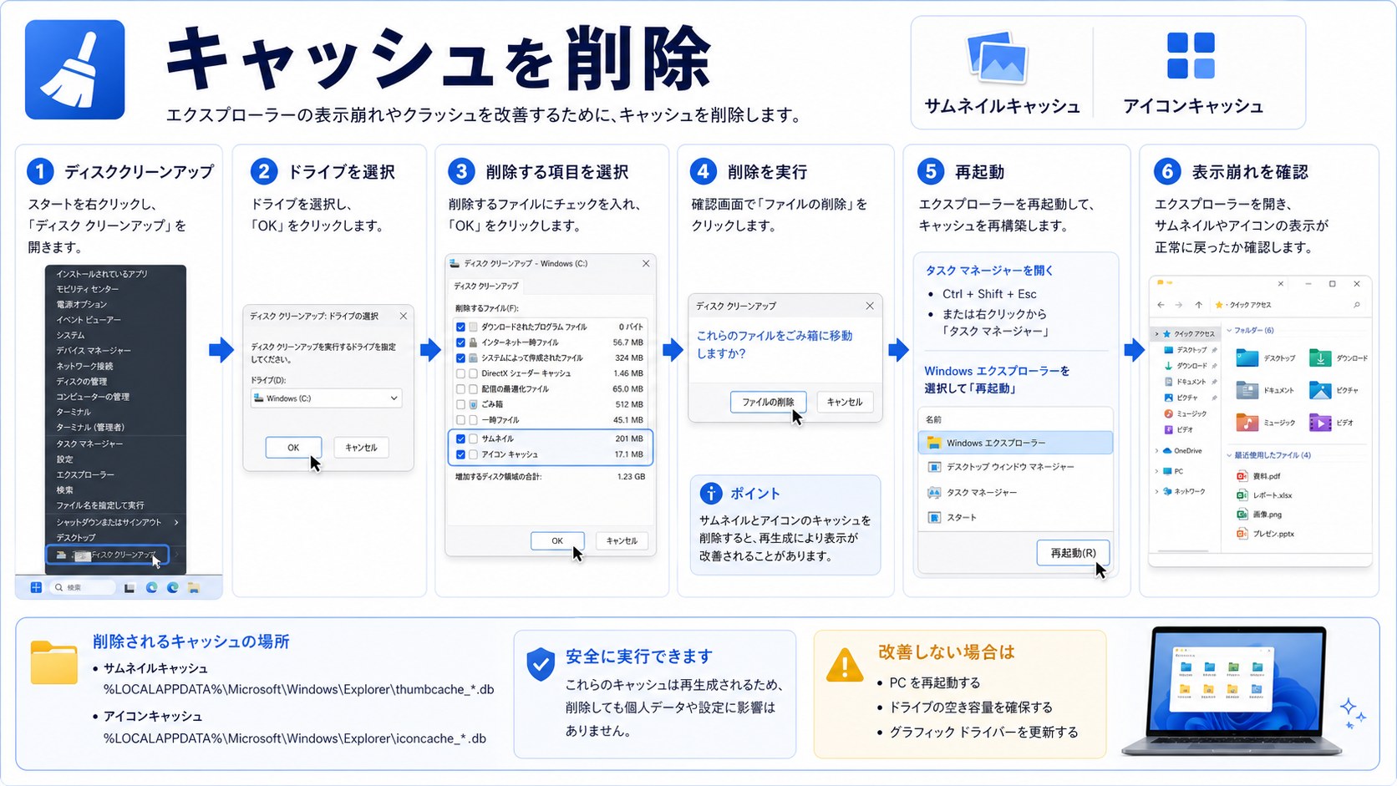The height and width of the screenshot is (786, 1397).
Task: Select デスクトップ ウィンドウ マネージャー process row
Action: click(x=1015, y=467)
